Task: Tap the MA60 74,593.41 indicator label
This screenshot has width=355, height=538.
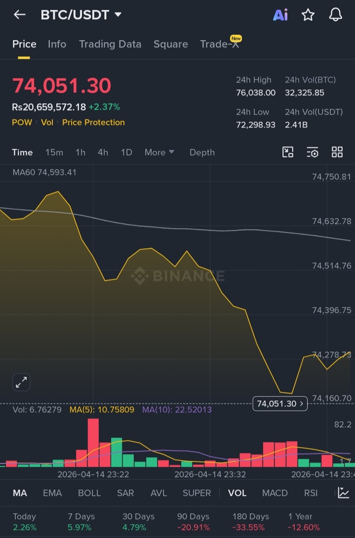Action: (x=44, y=172)
